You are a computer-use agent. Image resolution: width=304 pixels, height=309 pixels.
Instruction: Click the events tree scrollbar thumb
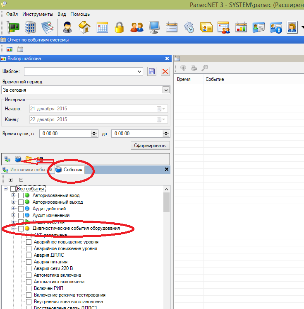[x=166, y=202]
